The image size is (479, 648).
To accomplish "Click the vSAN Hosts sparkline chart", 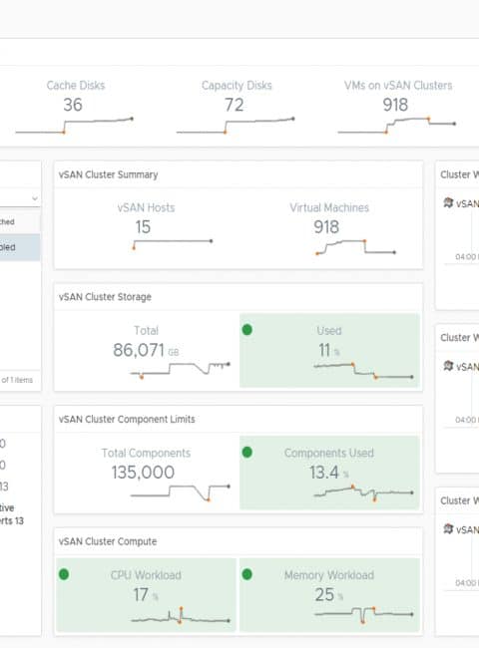I will tap(173, 244).
